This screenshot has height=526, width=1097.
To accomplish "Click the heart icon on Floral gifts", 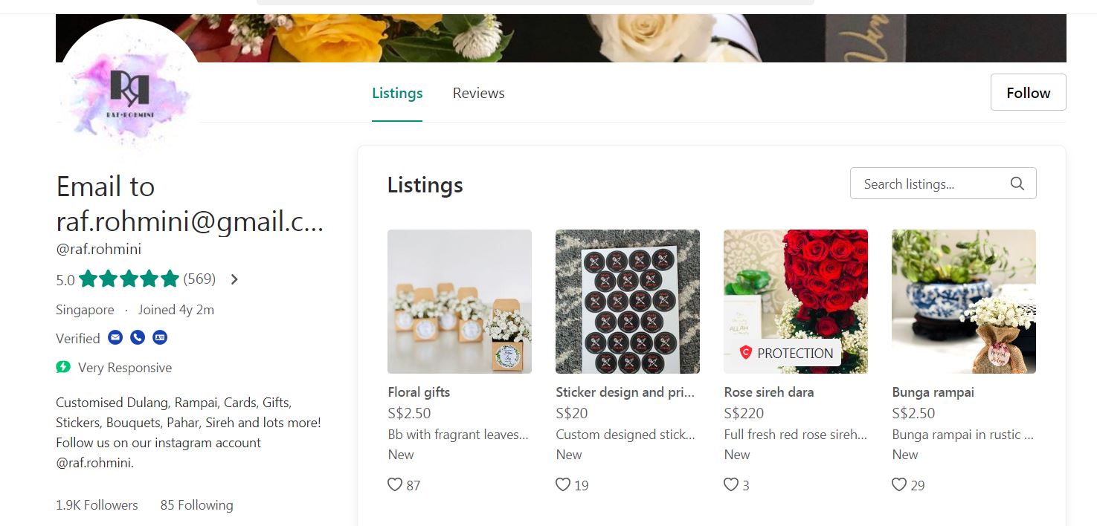I will click(395, 485).
